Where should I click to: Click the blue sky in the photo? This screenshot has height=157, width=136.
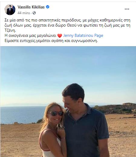pyautogui.click(x=68, y=70)
